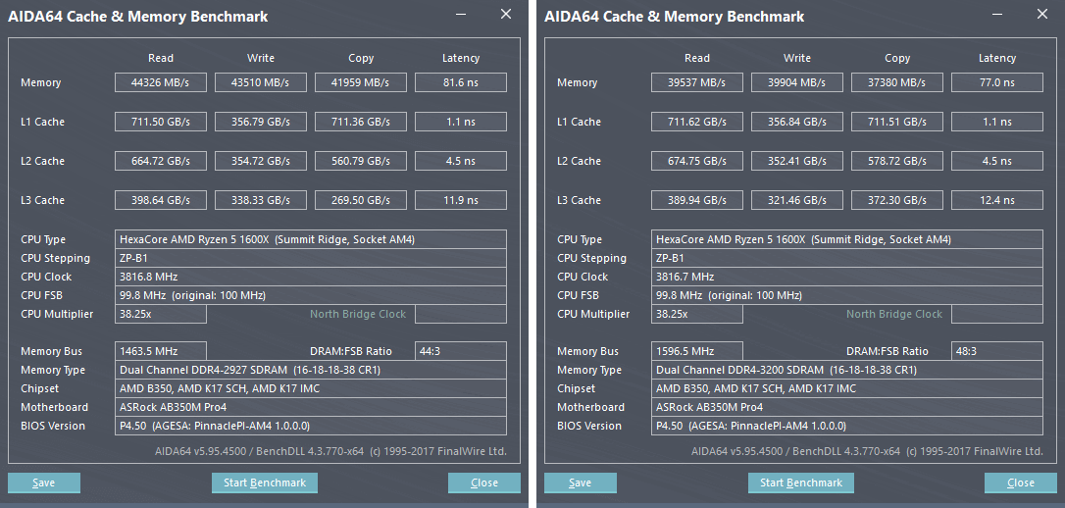Click the 44326 MB/s memory read field
The height and width of the screenshot is (508, 1065).
click(x=161, y=82)
